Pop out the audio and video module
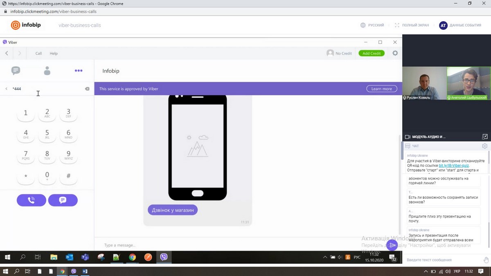The width and height of the screenshot is (491, 276). [x=485, y=137]
